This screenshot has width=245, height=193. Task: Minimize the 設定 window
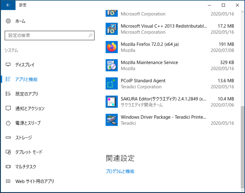(x=209, y=5)
